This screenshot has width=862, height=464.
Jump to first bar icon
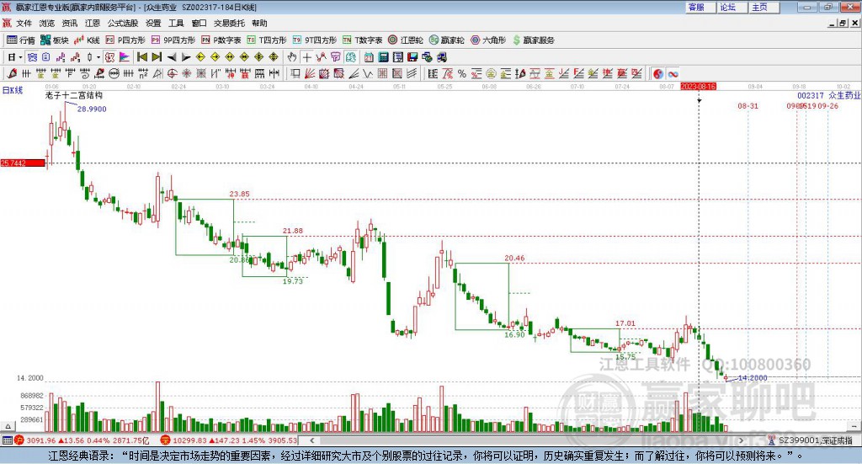pos(141,57)
